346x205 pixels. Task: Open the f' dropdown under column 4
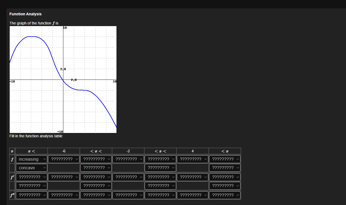192,177
